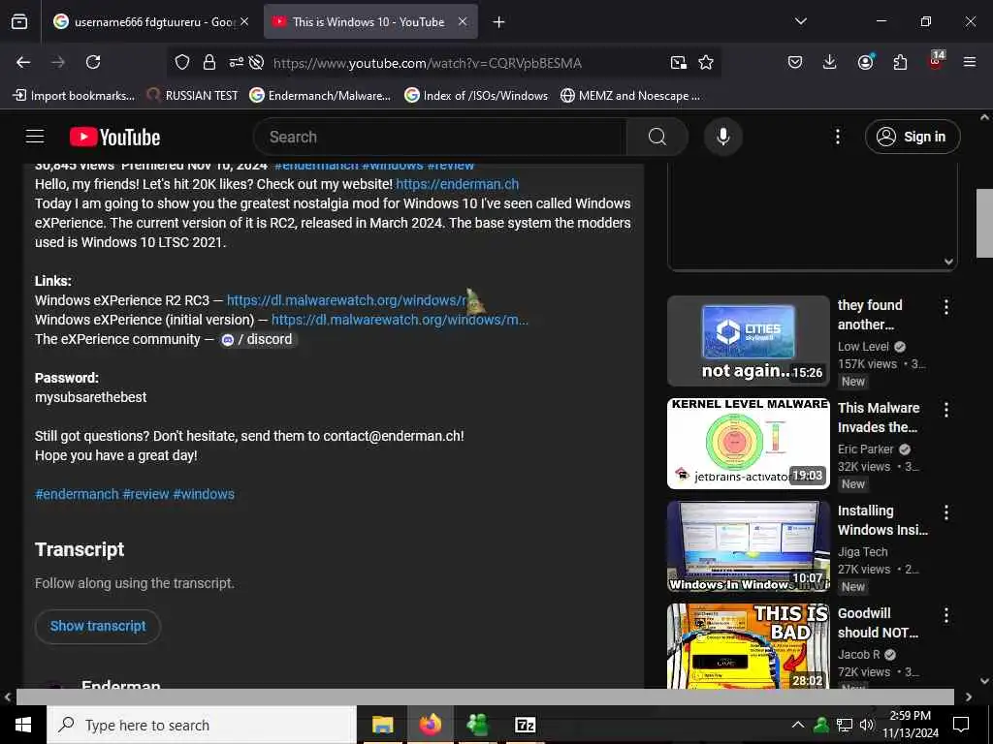This screenshot has width=993, height=744.
Task: Open File Explorer from taskbar
Action: click(x=382, y=725)
